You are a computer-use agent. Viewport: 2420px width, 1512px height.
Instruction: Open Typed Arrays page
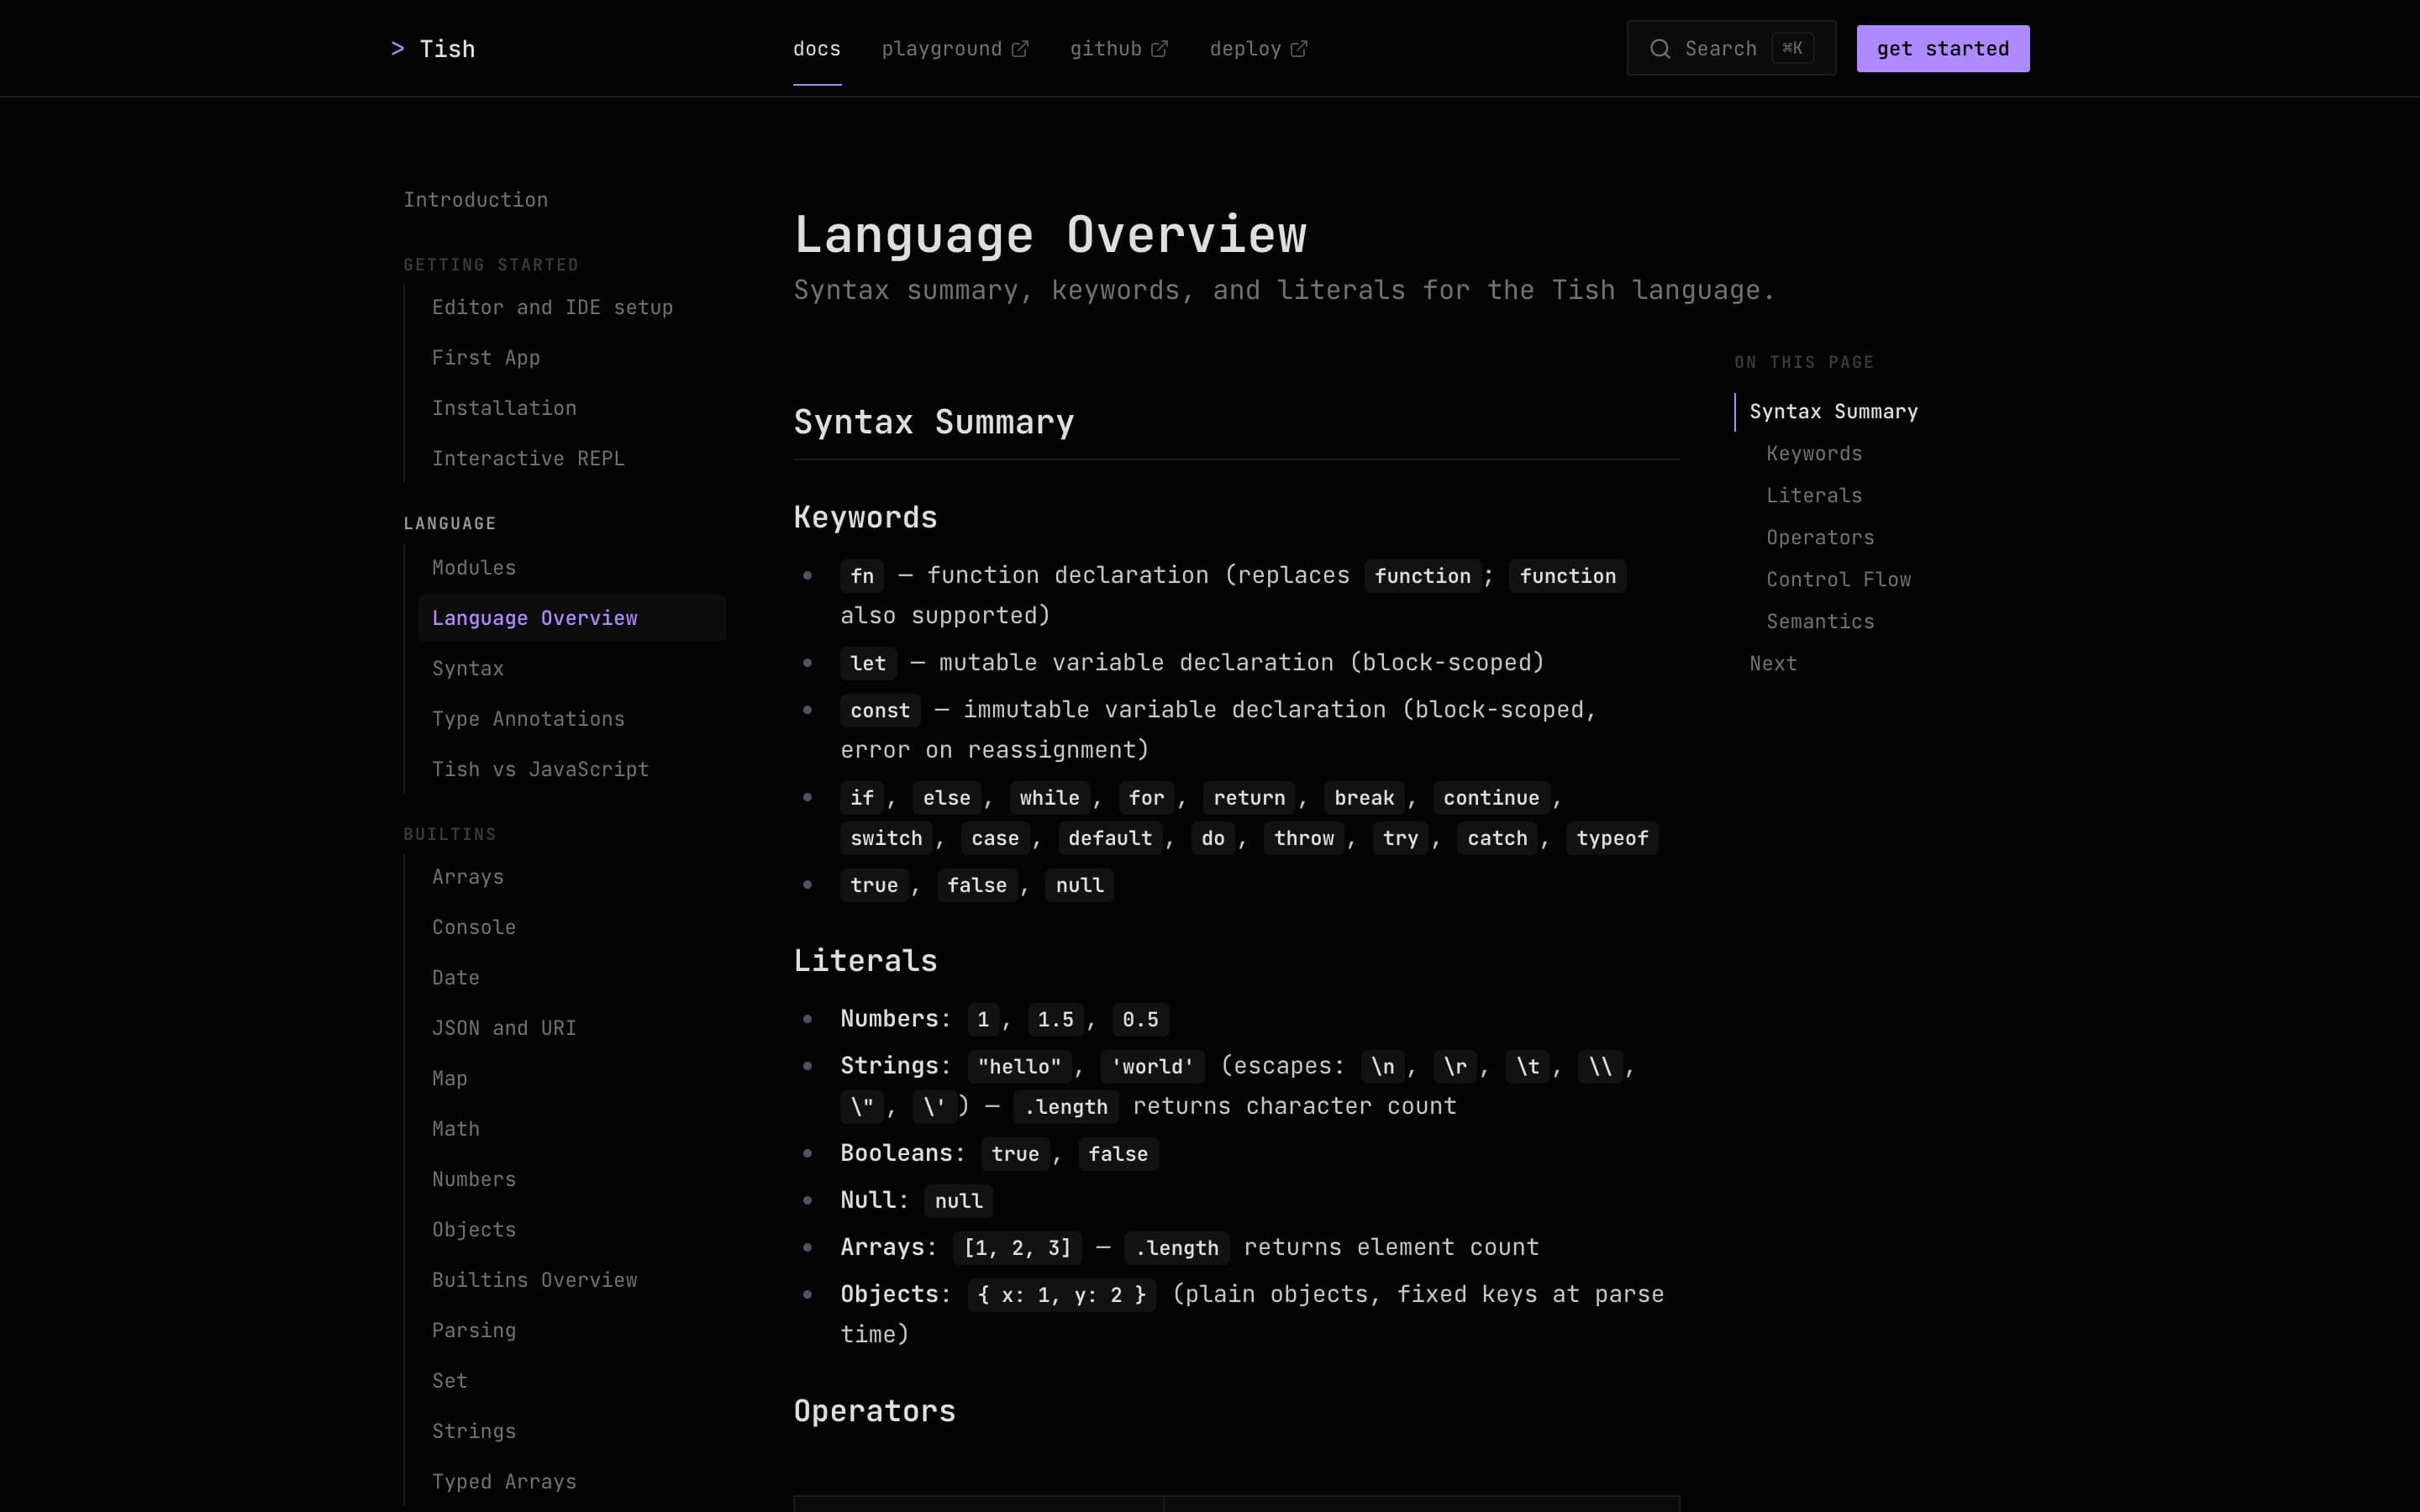[x=504, y=1482]
